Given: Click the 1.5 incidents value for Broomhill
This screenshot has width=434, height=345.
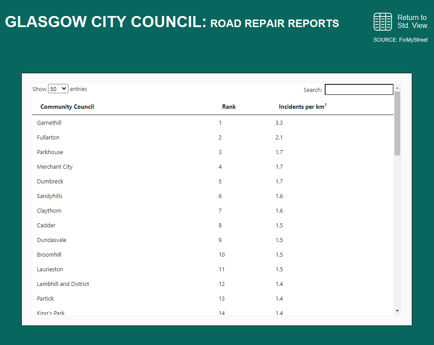Looking at the screenshot, I should tap(279, 255).
